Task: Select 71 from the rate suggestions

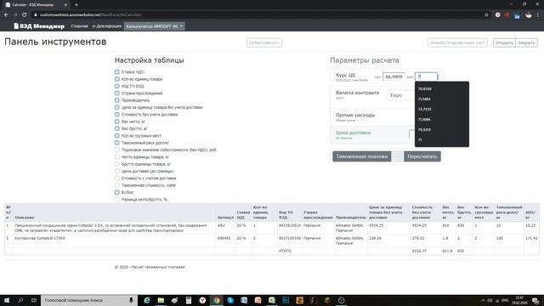Action: pyautogui.click(x=442, y=139)
